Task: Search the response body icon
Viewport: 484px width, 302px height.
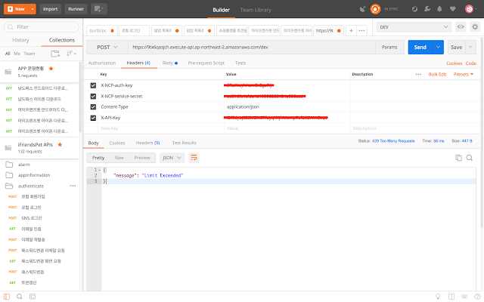Action: tap(470, 158)
